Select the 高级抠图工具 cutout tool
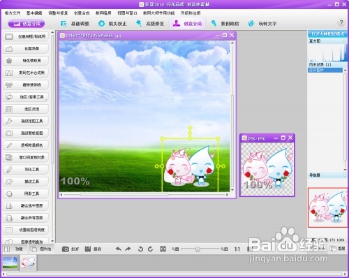 26,122
